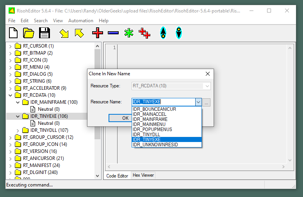Select RT_ACCELERATOR (9) tree item
The height and width of the screenshot is (197, 303).
pyautogui.click(x=45, y=88)
